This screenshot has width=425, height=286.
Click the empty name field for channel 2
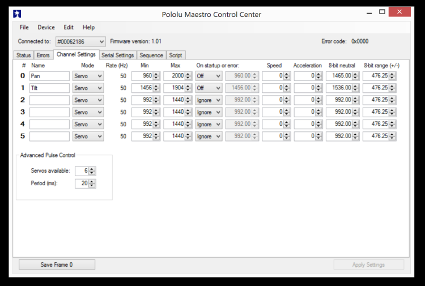[x=49, y=100]
